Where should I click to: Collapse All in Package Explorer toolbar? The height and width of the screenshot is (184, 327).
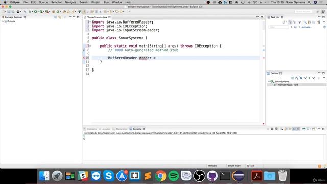pos(56,17)
